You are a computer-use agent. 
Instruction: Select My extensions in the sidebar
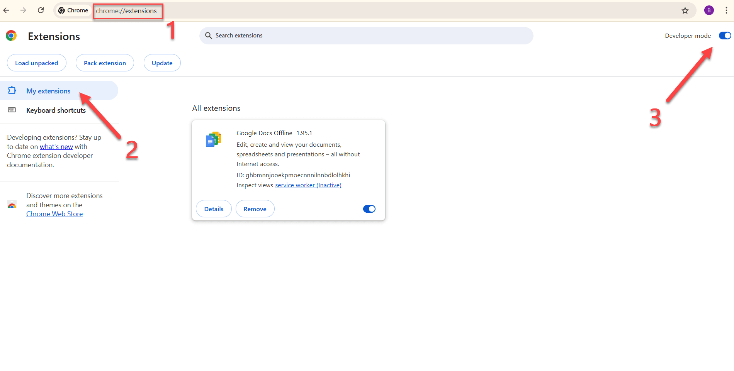click(48, 91)
